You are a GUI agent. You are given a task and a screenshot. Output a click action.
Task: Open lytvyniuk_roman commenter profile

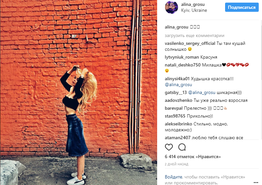click(x=182, y=57)
